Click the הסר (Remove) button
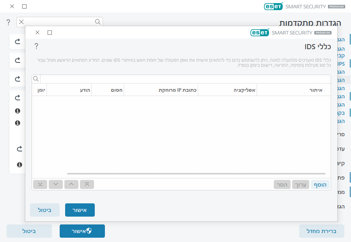351x242 pixels. 282,185
